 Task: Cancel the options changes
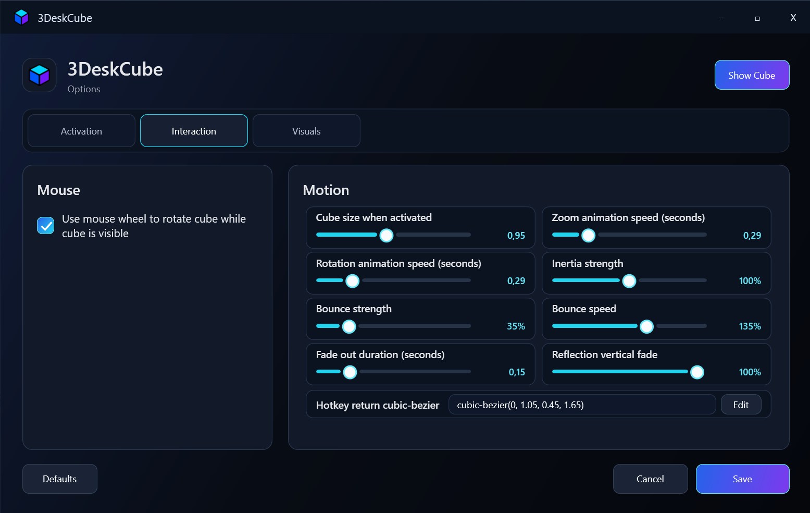[650, 479]
